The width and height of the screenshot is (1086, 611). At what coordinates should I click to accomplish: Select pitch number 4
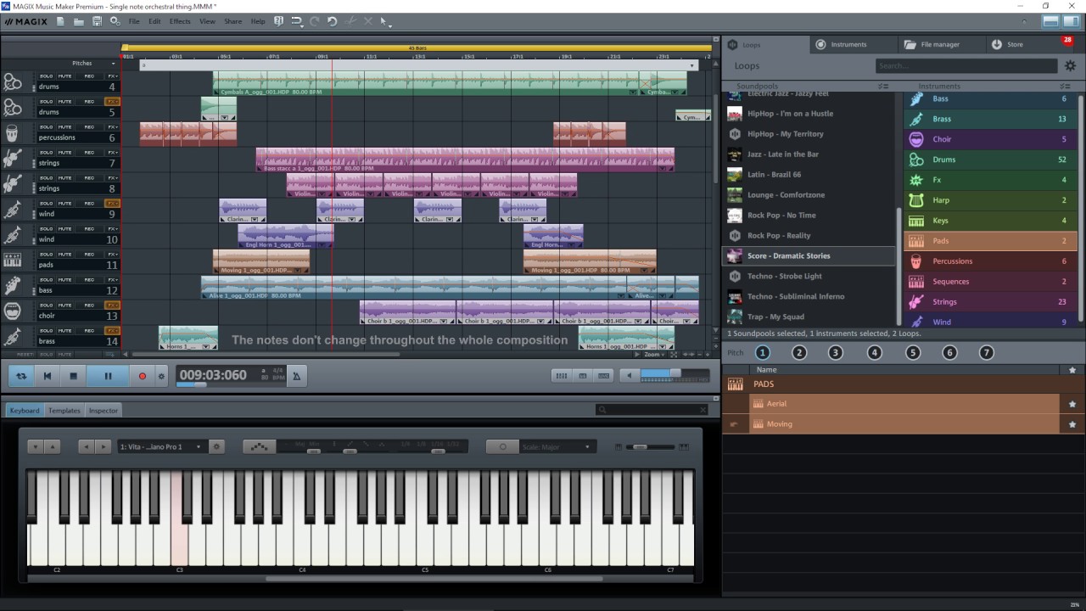[x=874, y=352]
